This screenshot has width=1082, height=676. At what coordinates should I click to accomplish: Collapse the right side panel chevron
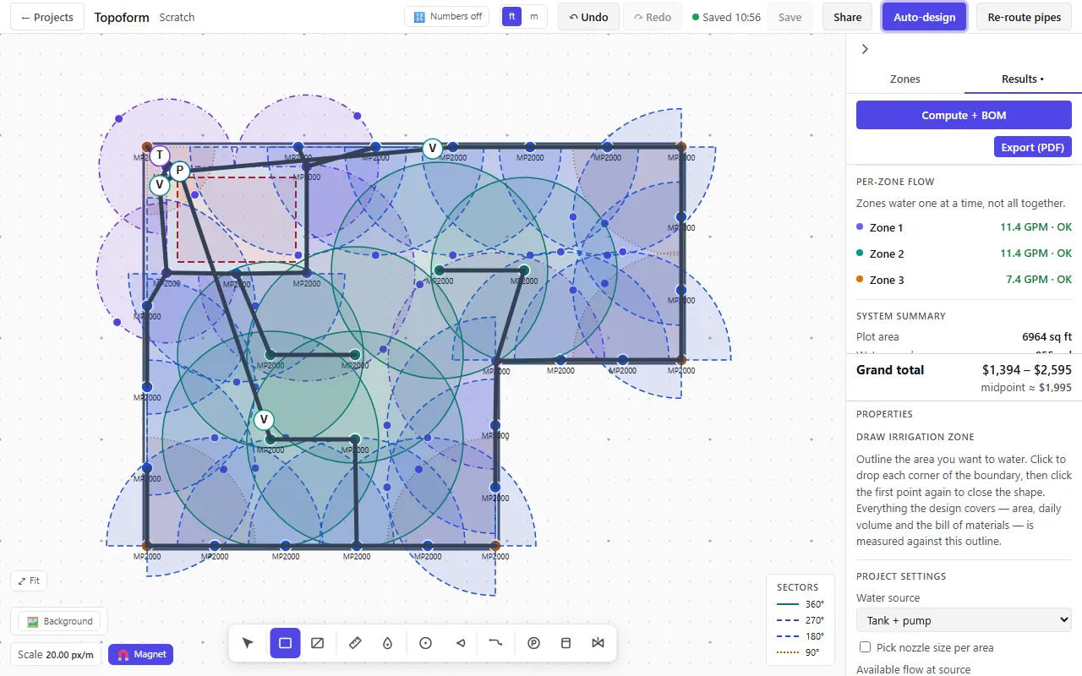[865, 49]
